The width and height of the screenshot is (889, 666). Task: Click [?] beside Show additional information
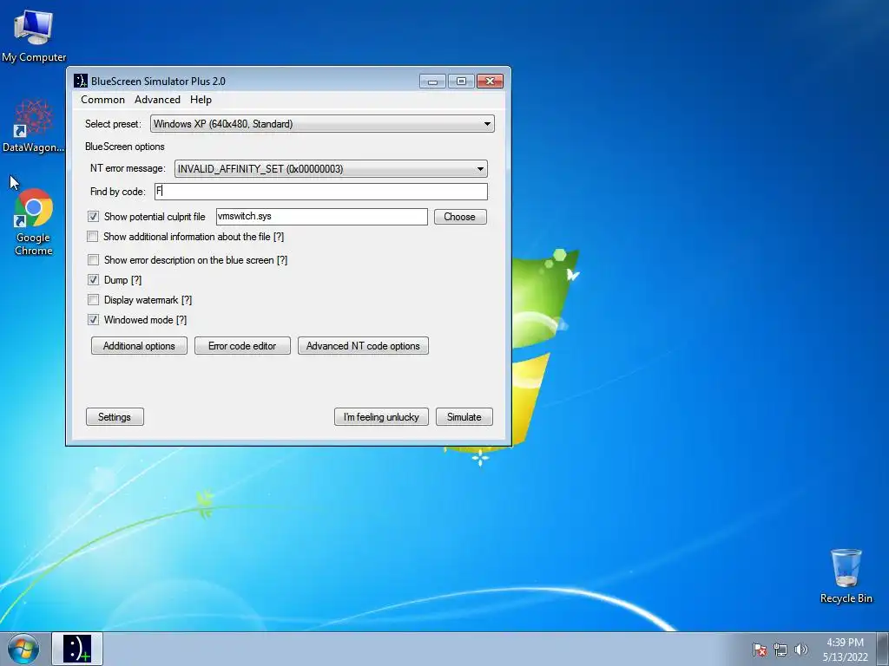pos(279,237)
